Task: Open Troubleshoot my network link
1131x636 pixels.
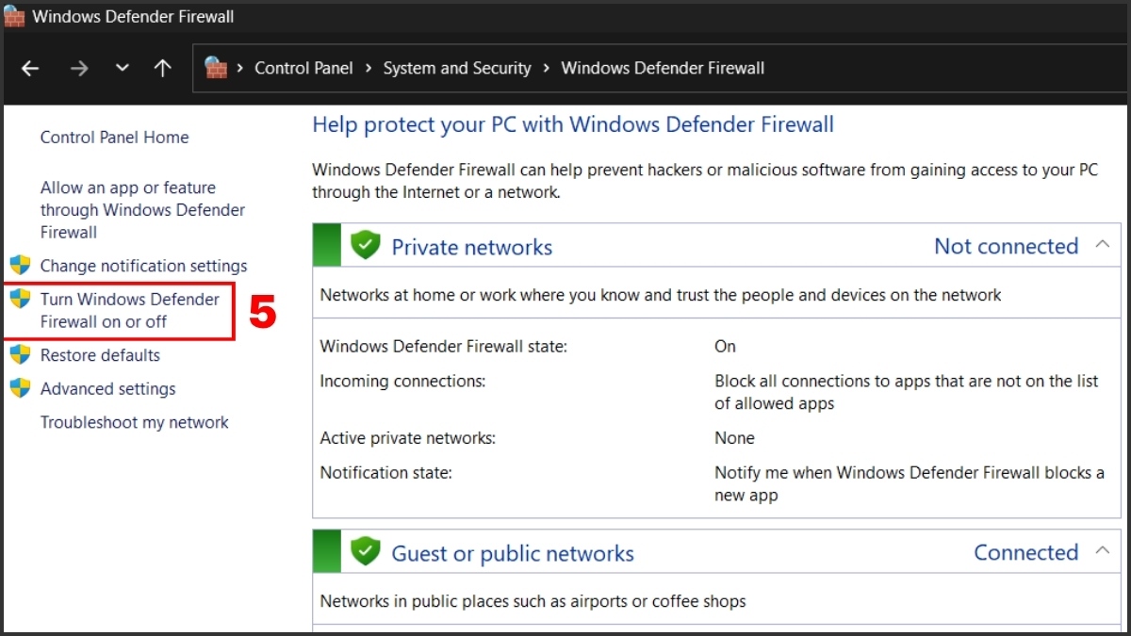Action: pyautogui.click(x=134, y=422)
